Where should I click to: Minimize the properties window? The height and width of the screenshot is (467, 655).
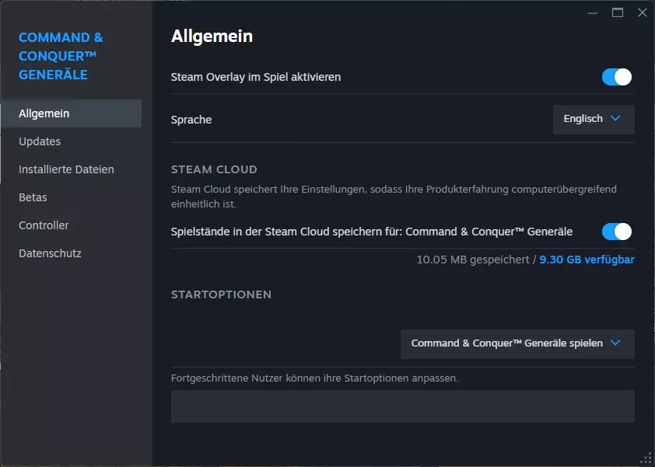592,13
